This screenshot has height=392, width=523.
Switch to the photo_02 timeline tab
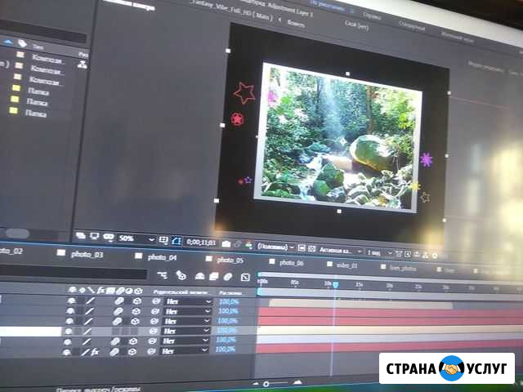[11, 251]
